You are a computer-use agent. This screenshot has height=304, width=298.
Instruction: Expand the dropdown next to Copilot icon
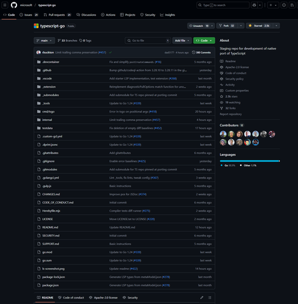260,5
